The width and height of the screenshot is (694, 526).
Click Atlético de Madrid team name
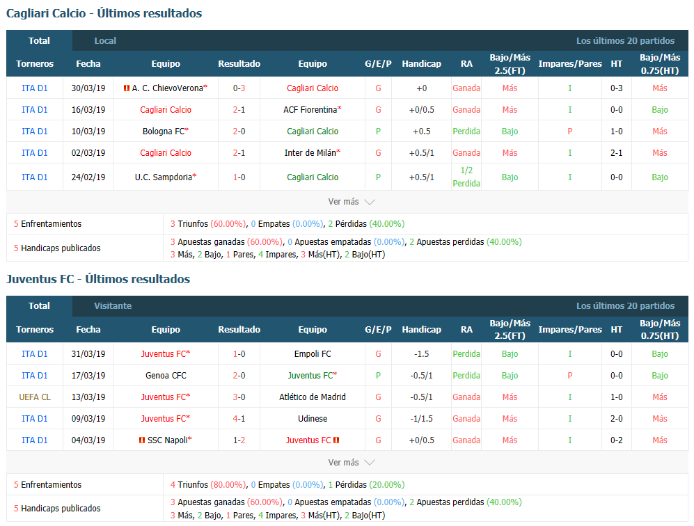[x=313, y=397]
